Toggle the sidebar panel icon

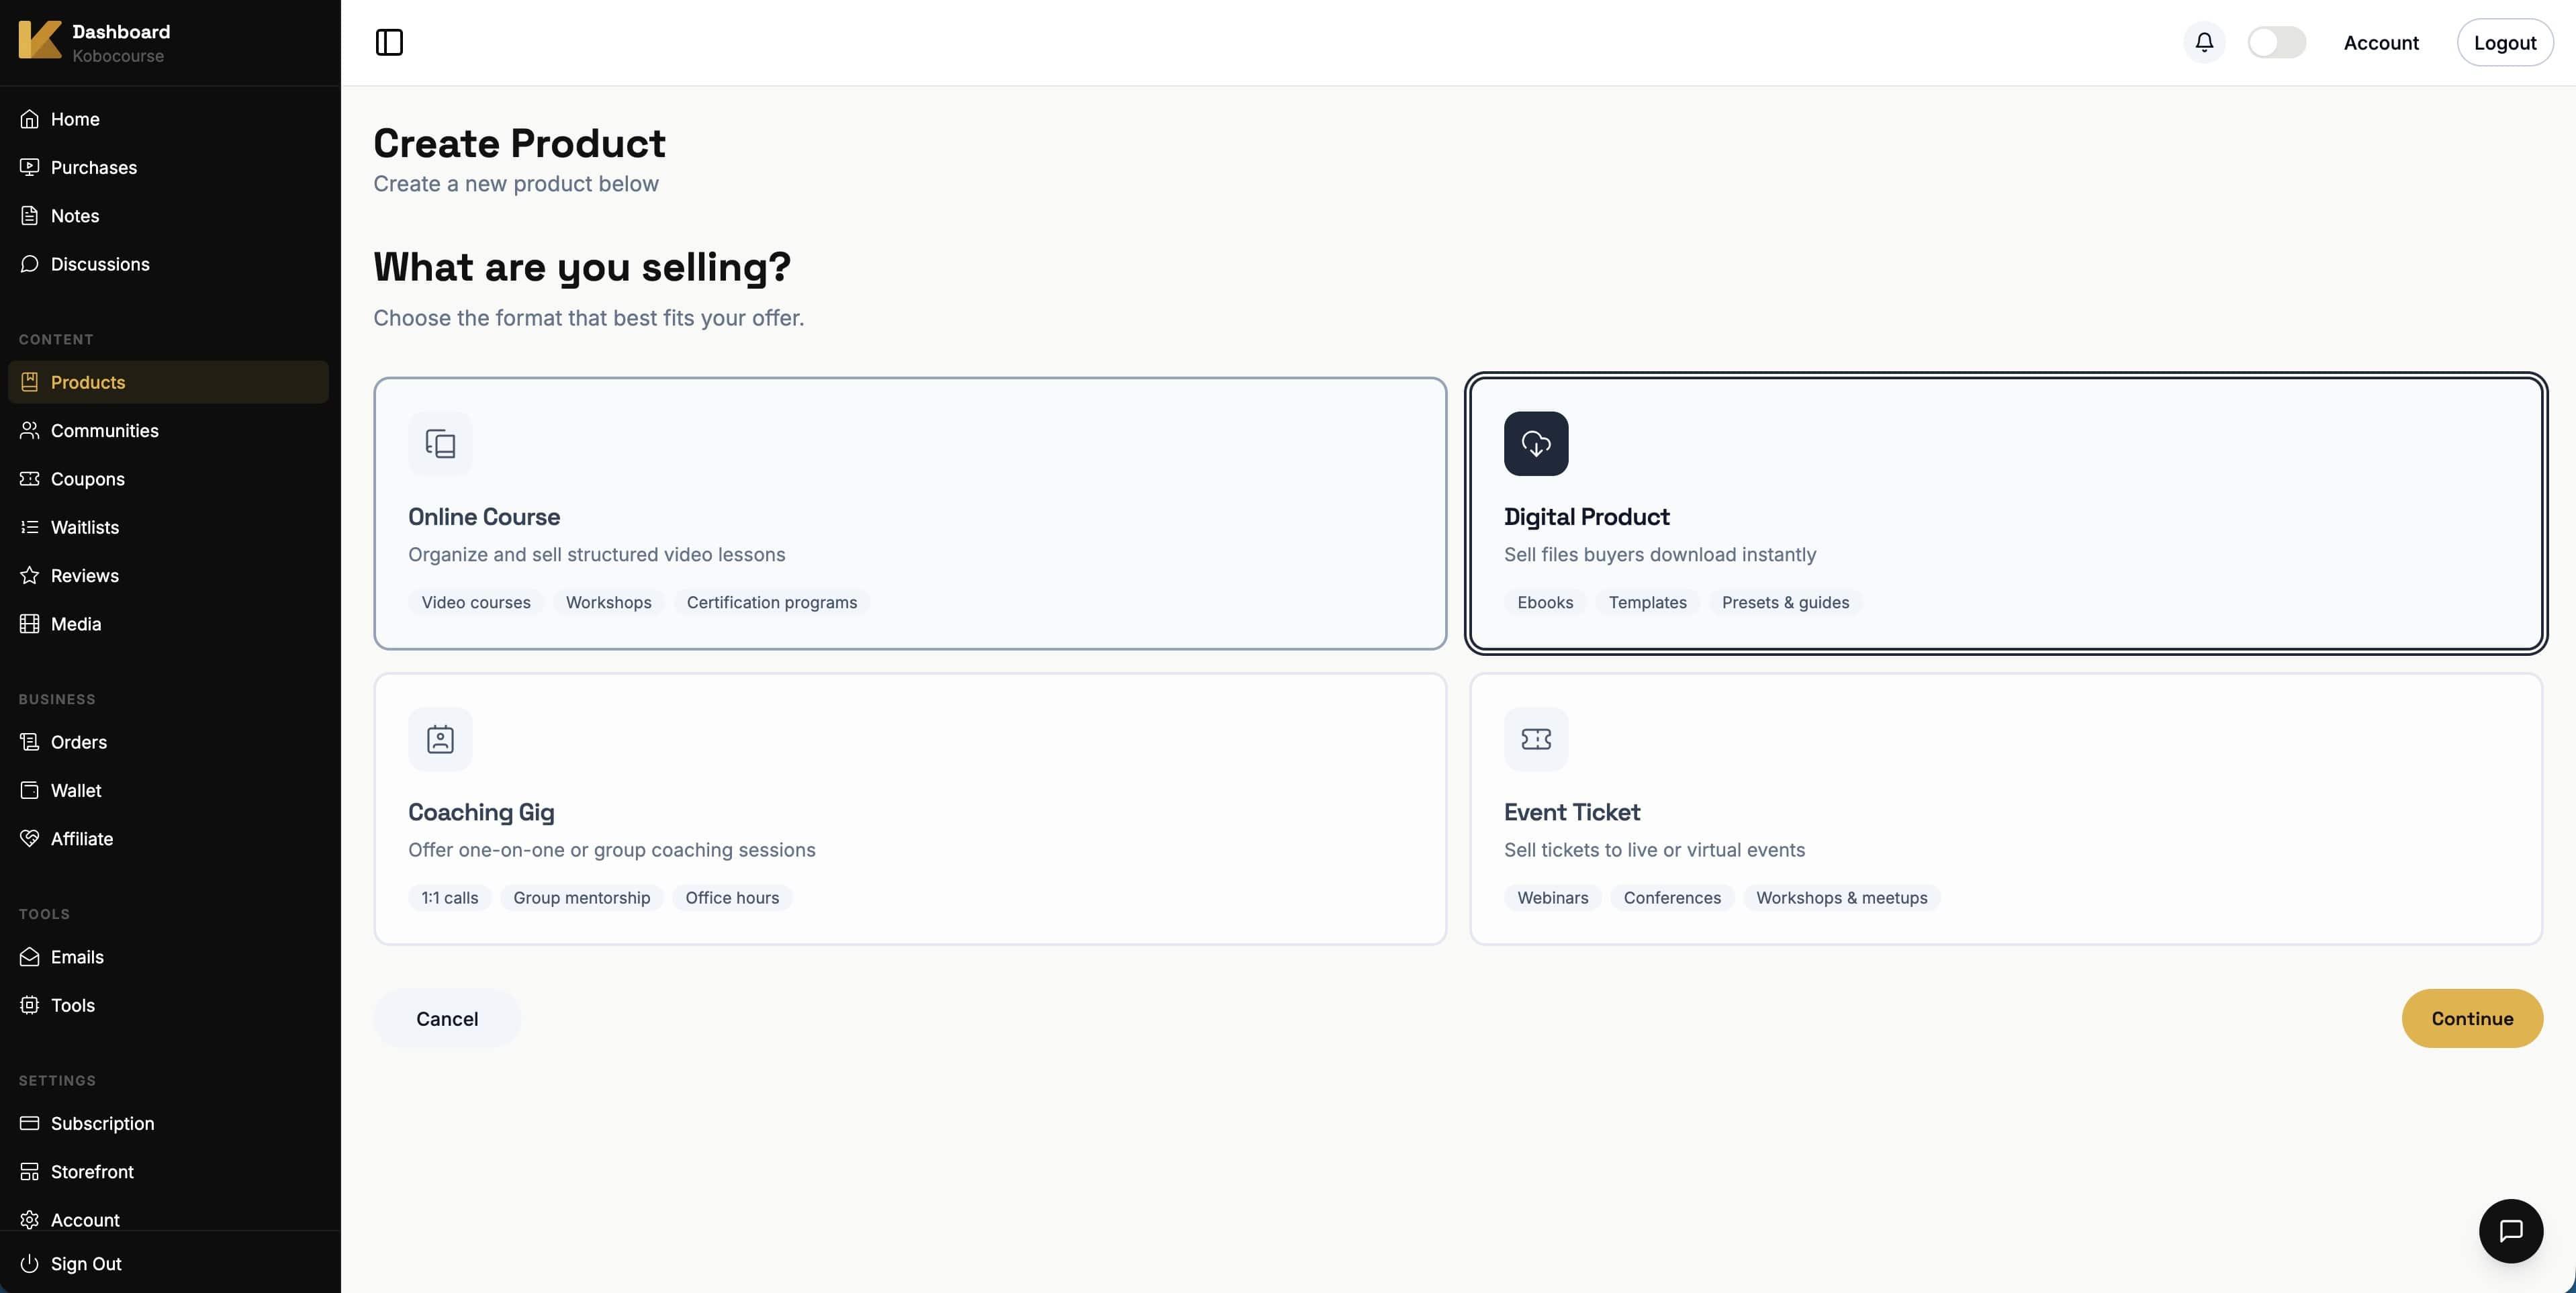tap(389, 42)
